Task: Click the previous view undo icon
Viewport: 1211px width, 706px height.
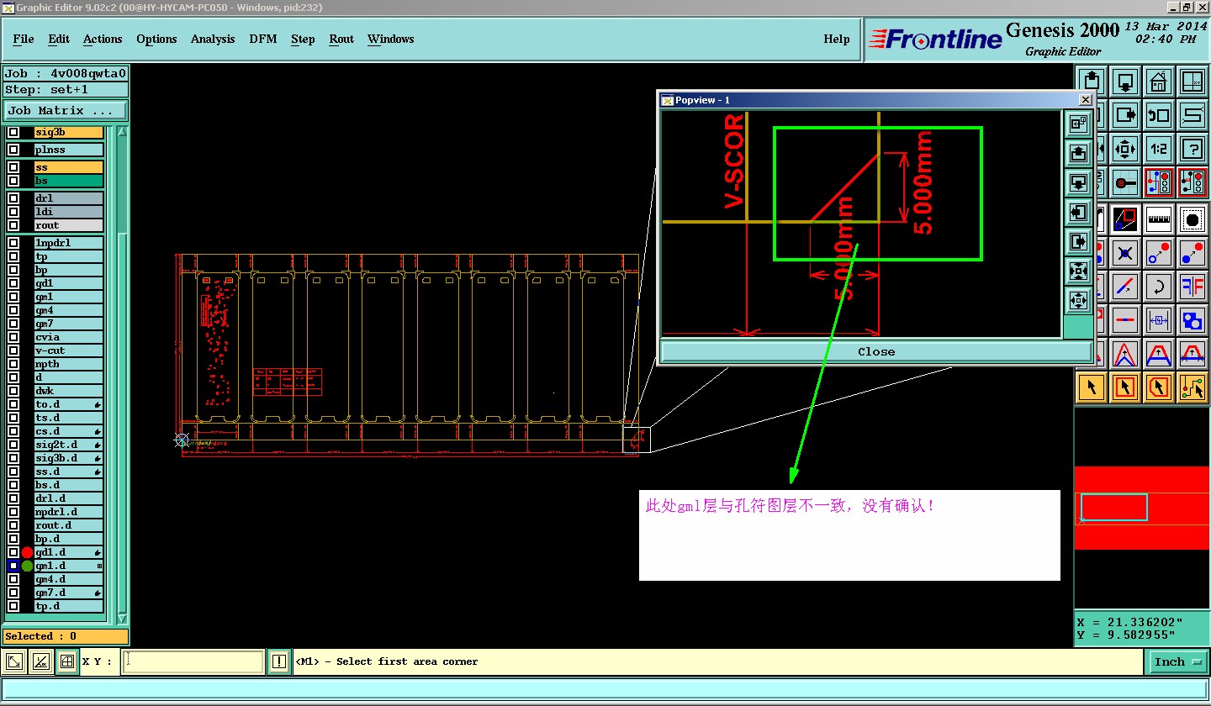Action: (x=1159, y=113)
